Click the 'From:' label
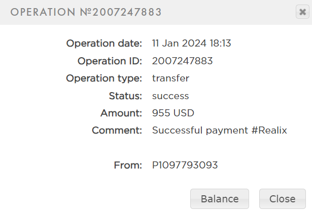Viewport: 312px width, 215px height. (x=129, y=165)
